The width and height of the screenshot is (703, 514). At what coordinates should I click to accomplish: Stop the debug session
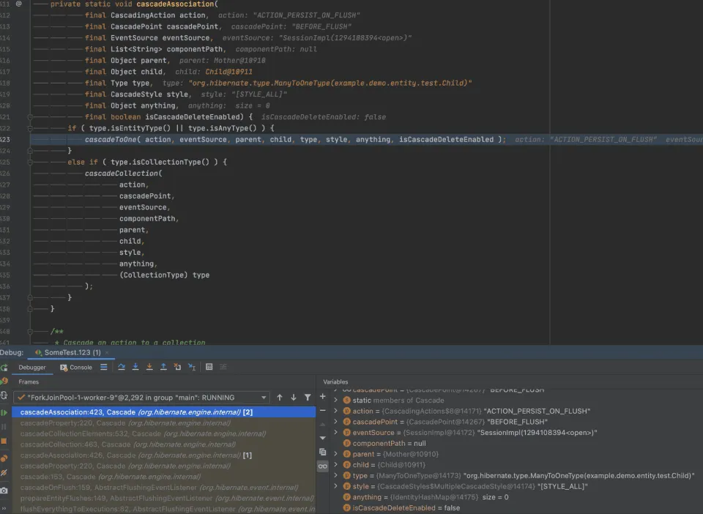4,442
